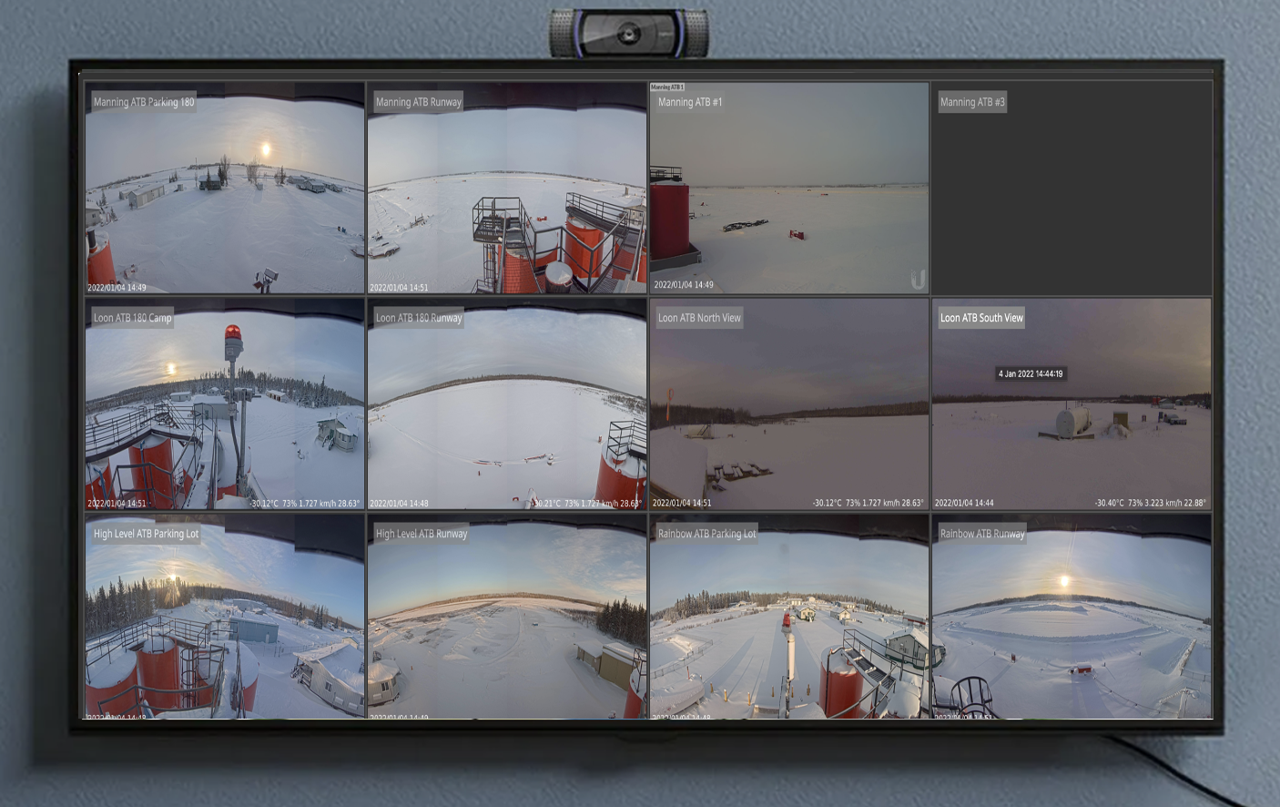This screenshot has height=807, width=1280.
Task: Open the Loon ATB 180 Camp camera feed
Action: pyautogui.click(x=225, y=403)
